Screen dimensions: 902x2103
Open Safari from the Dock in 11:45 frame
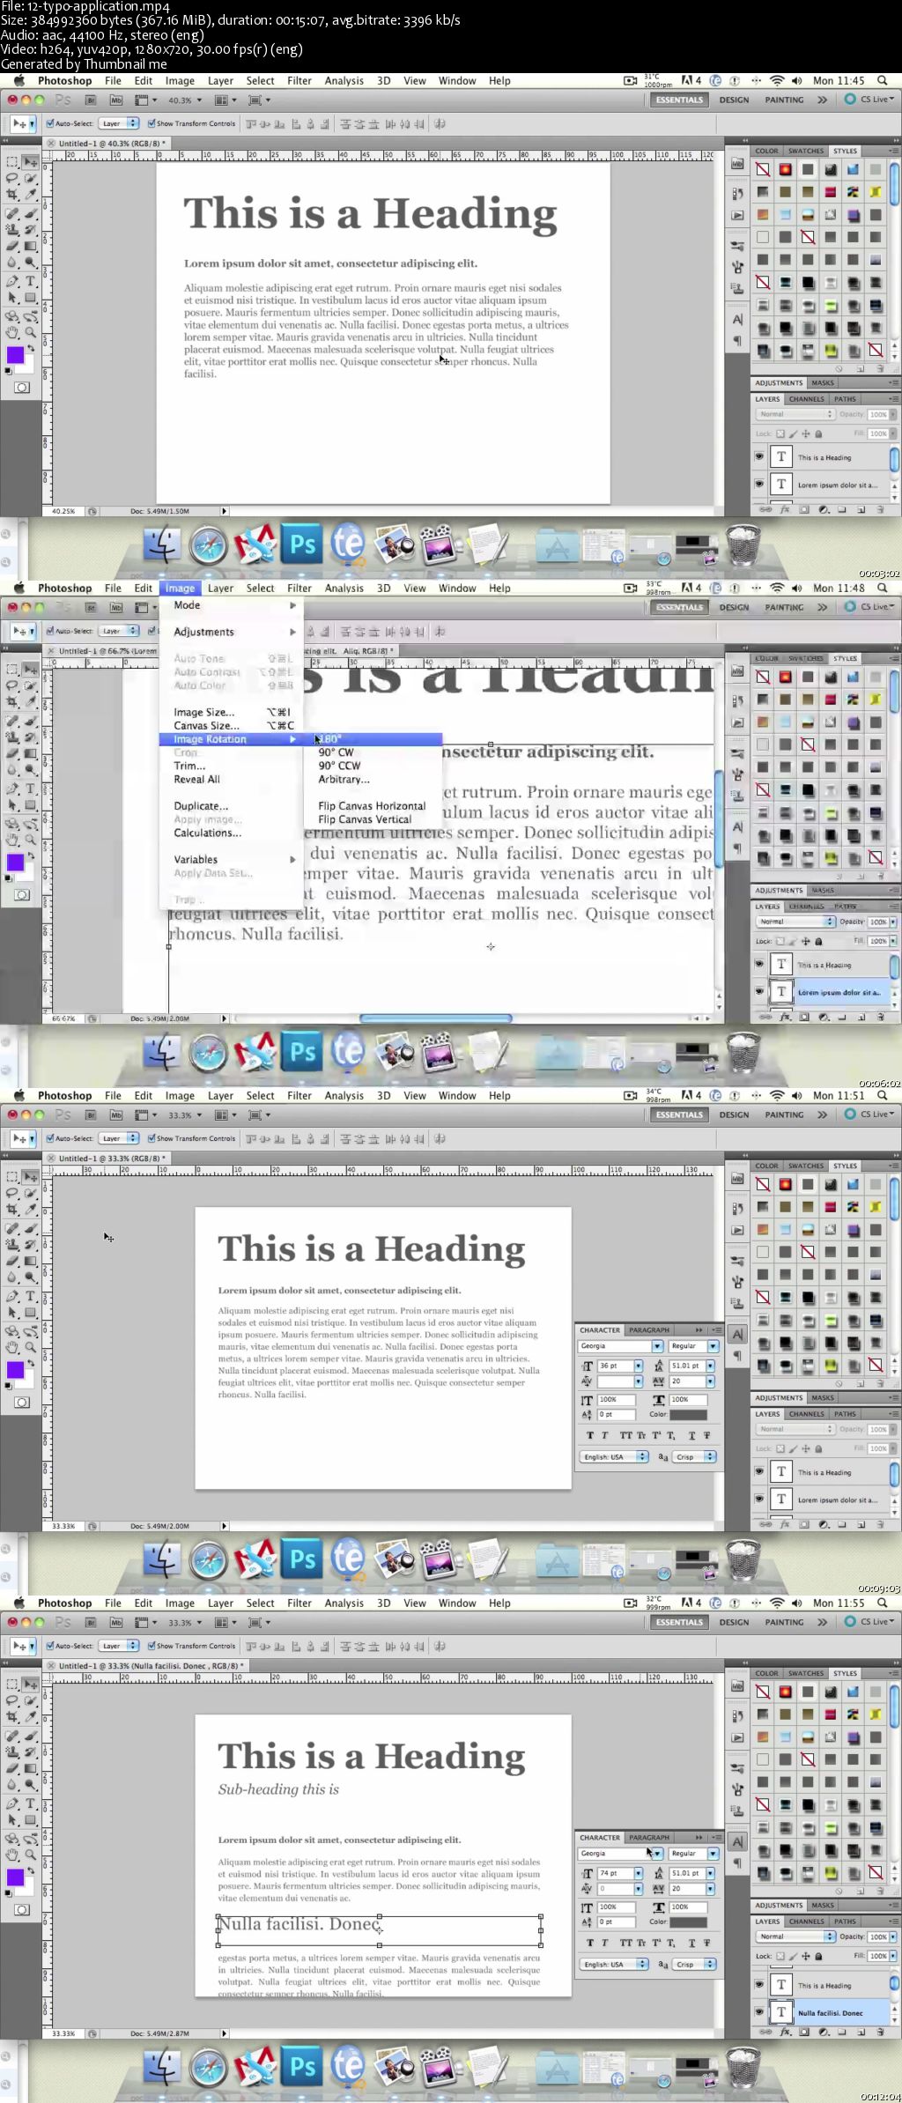point(209,546)
